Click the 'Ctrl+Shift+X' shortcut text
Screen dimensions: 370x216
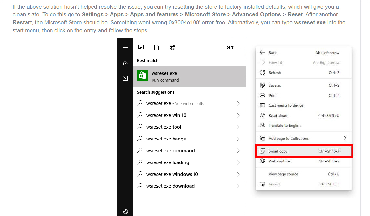click(x=329, y=151)
